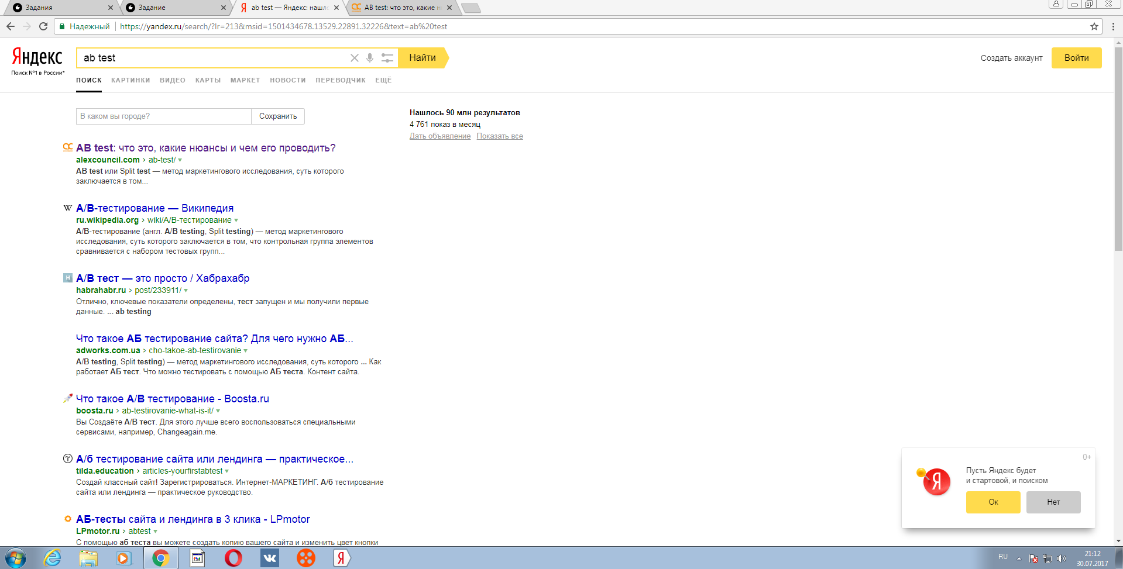The height and width of the screenshot is (569, 1123).
Task: Activate voice search microphone icon
Action: pos(370,58)
